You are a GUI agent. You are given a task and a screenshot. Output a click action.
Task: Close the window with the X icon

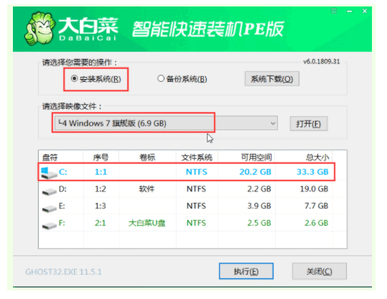pos(365,11)
